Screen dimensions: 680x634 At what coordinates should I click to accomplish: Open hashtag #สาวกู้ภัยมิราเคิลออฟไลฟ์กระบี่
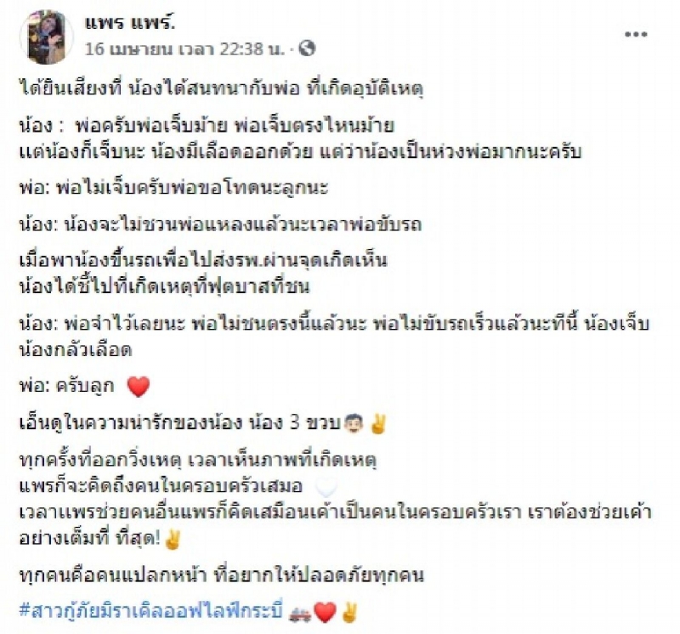pos(151,611)
